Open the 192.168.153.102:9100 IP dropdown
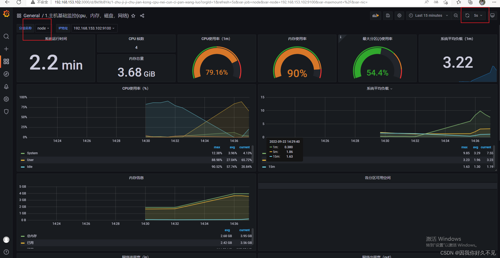 [x=94, y=28]
